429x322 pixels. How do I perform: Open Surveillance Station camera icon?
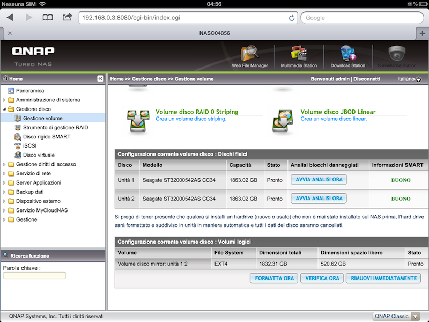click(x=397, y=54)
